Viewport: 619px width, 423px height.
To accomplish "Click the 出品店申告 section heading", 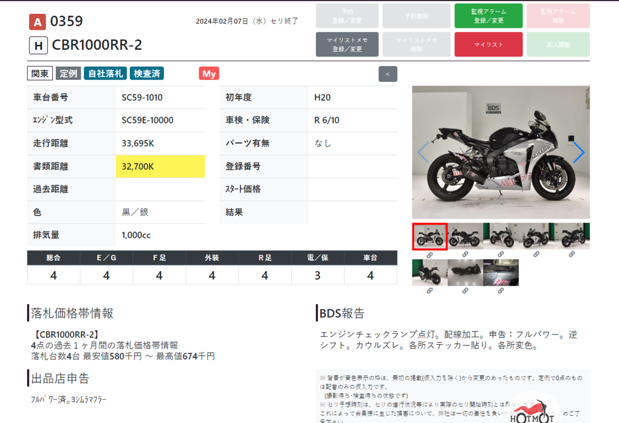I will tap(60, 378).
